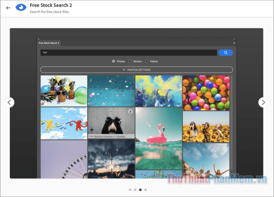Open the panel hamburger menu icon
This screenshot has width=274, height=197.
click(234, 43)
